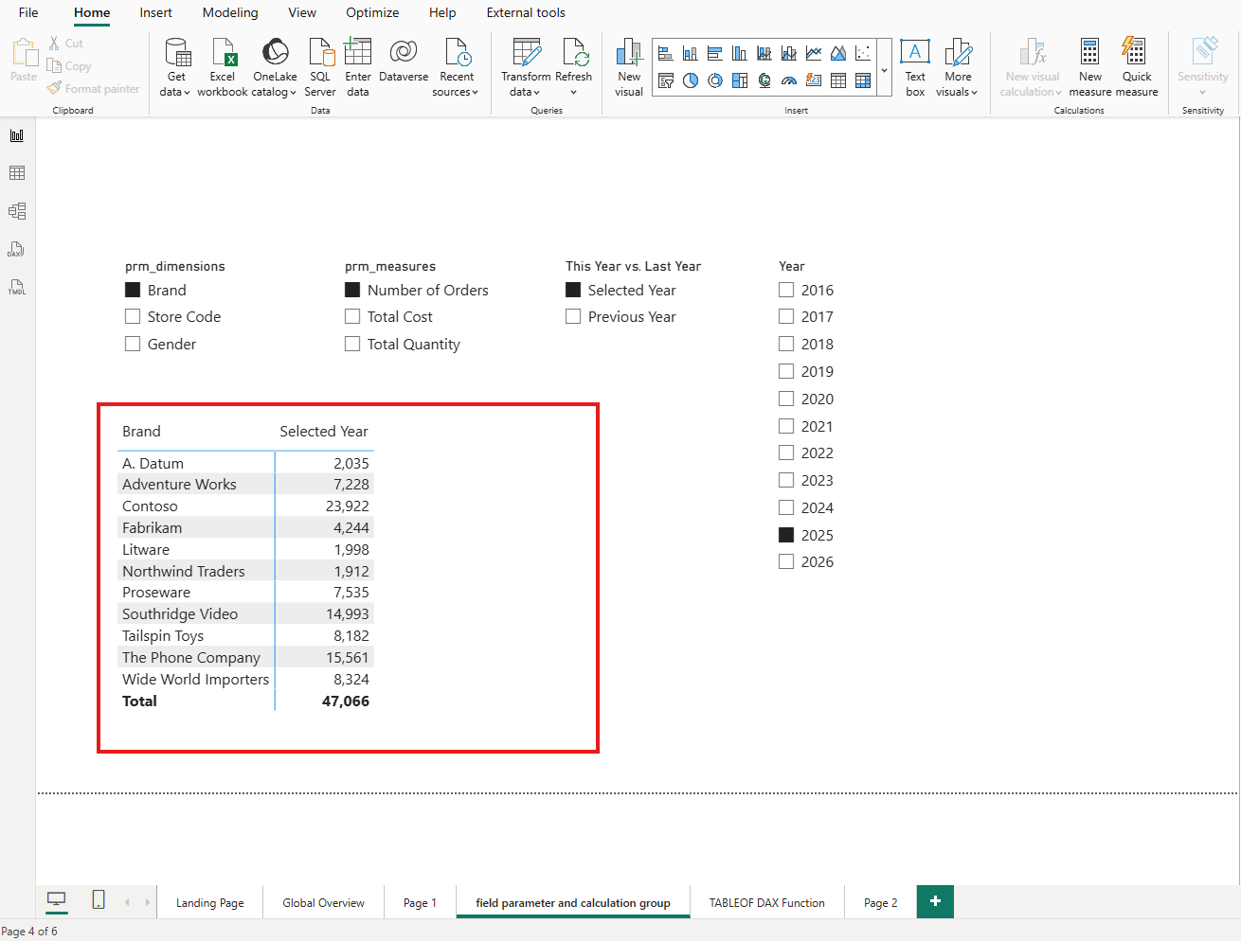This screenshot has height=941, width=1241.
Task: Insert a clustered bar chart visual
Action: coord(715,53)
